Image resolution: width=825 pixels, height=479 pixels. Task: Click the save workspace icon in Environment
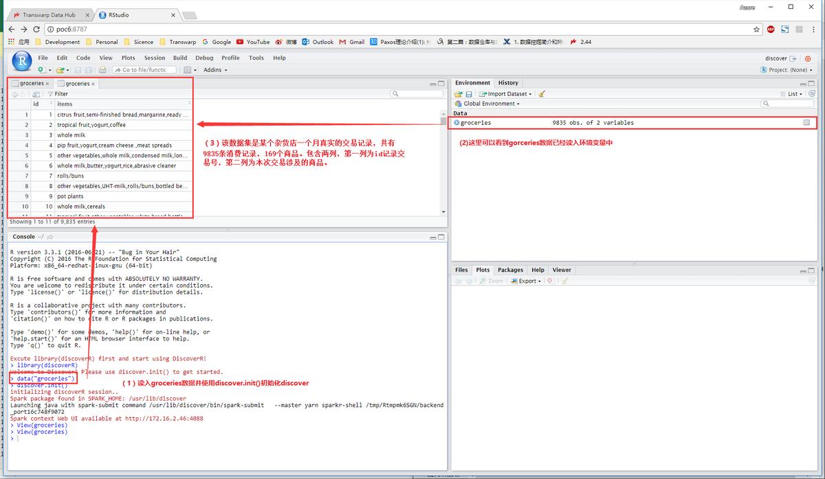point(469,94)
